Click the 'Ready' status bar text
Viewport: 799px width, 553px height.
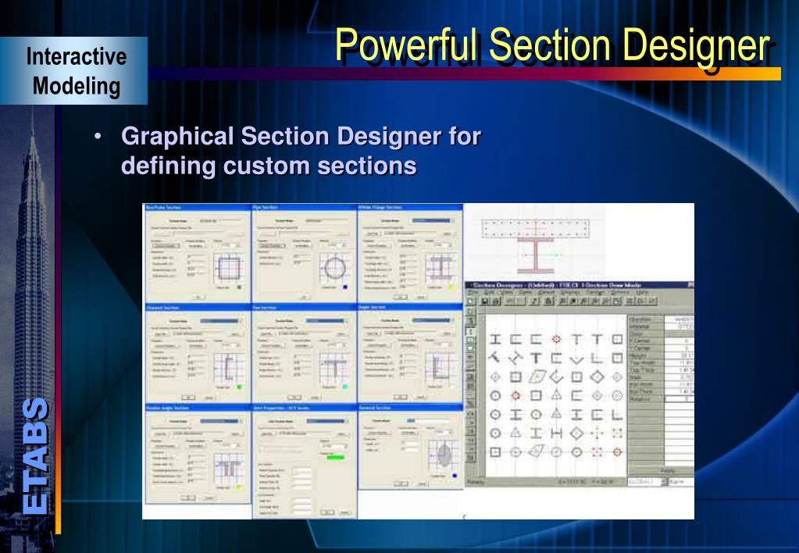click(x=476, y=482)
